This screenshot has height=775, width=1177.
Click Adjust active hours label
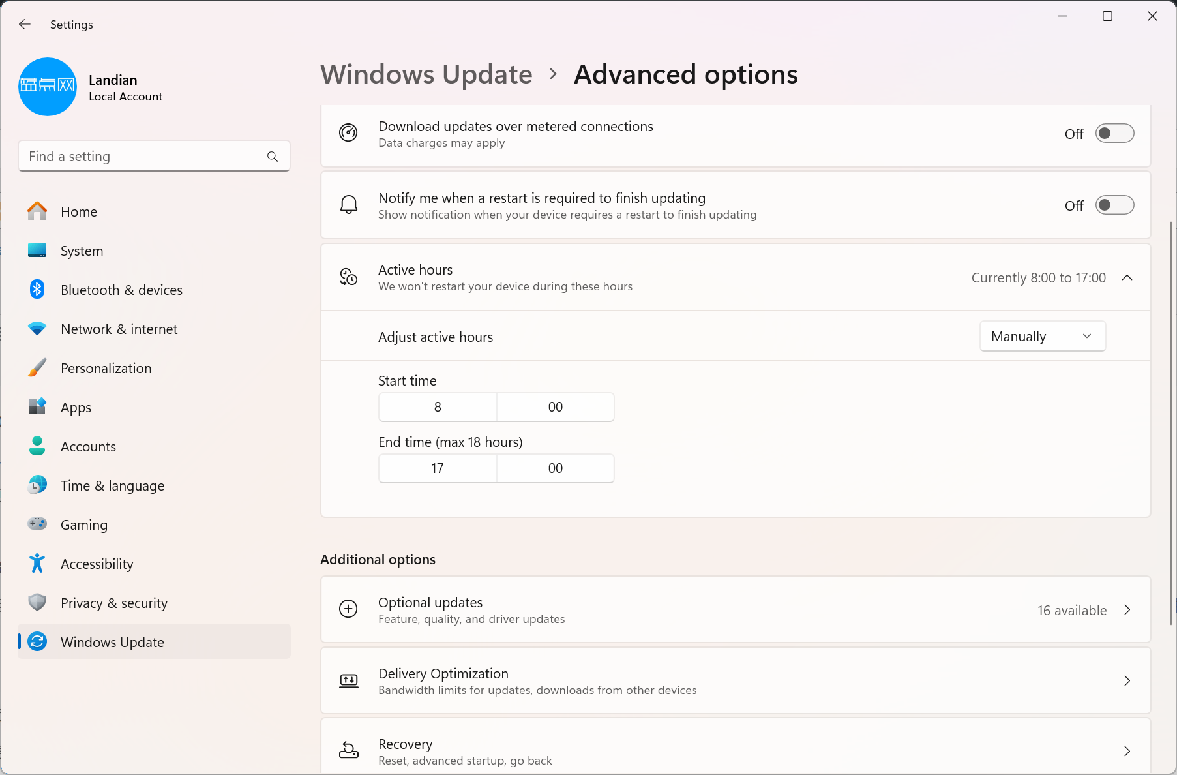tap(436, 337)
